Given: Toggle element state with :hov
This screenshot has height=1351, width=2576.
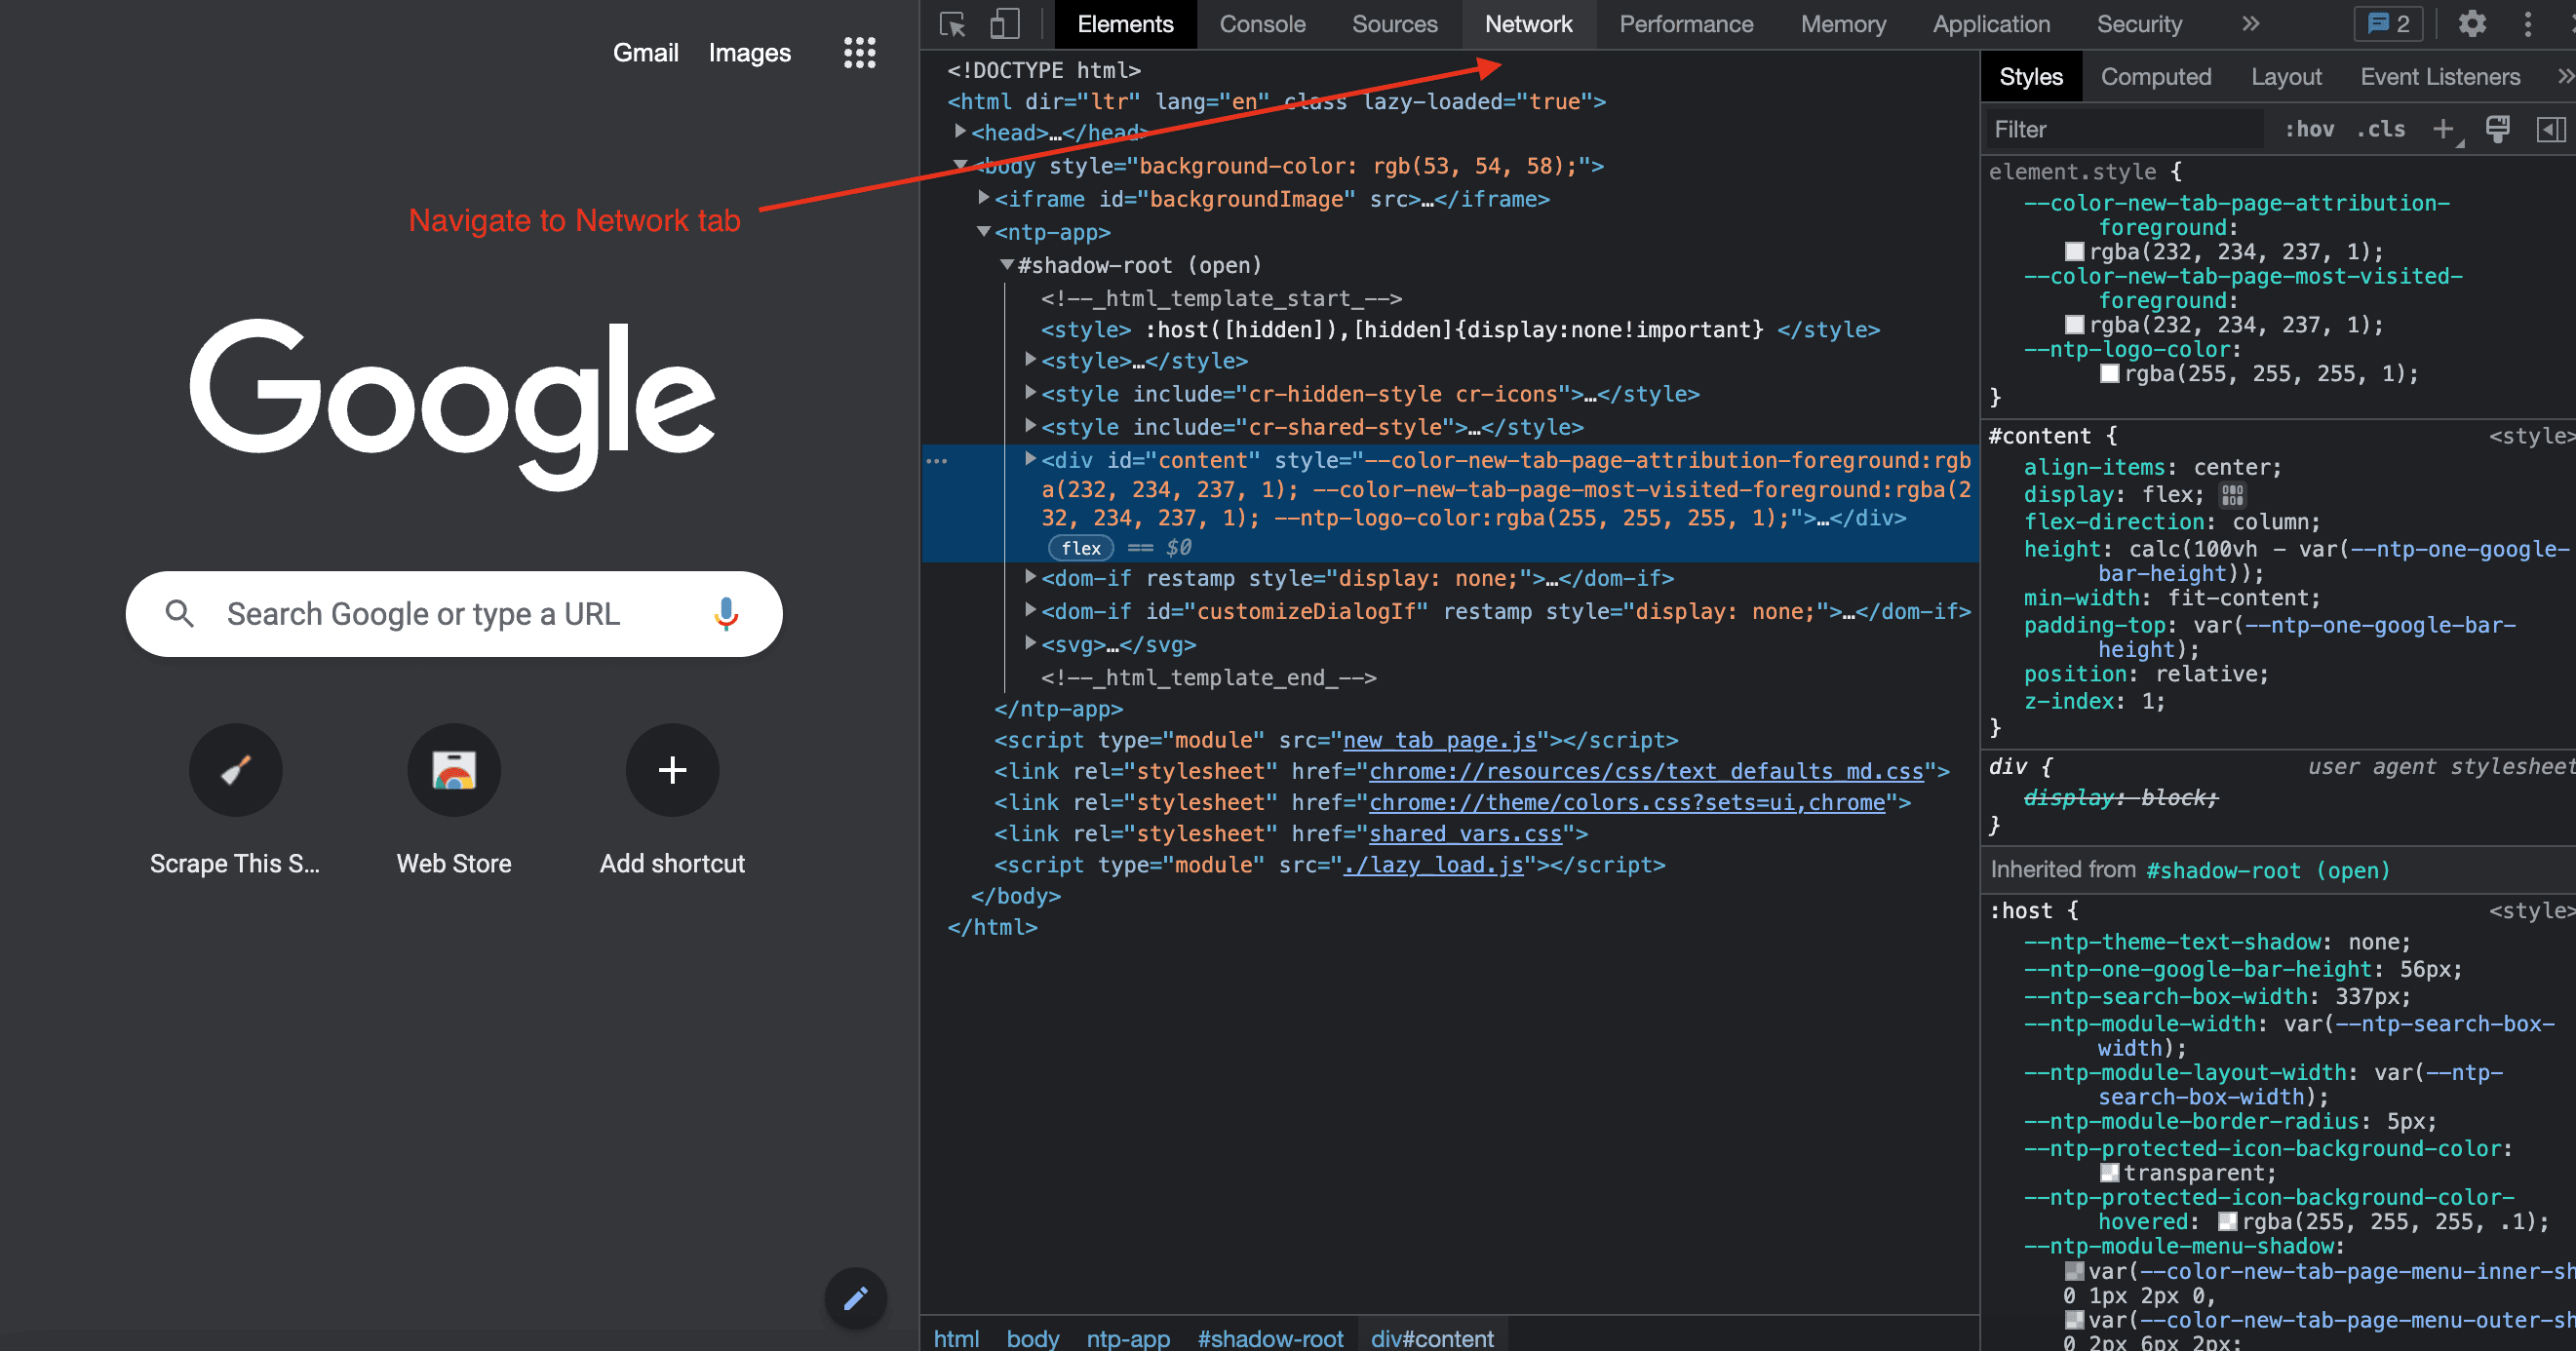Looking at the screenshot, I should click(x=2310, y=129).
